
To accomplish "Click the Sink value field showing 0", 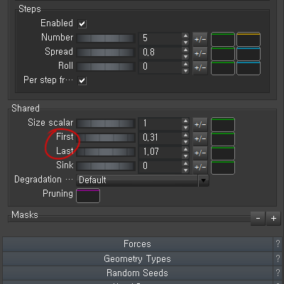I will (160, 166).
